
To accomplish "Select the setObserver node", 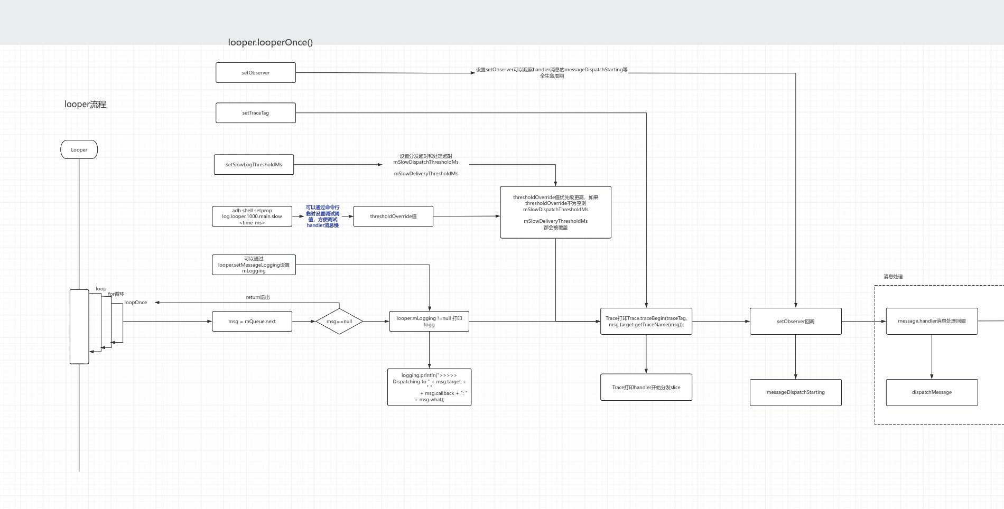I will point(255,73).
